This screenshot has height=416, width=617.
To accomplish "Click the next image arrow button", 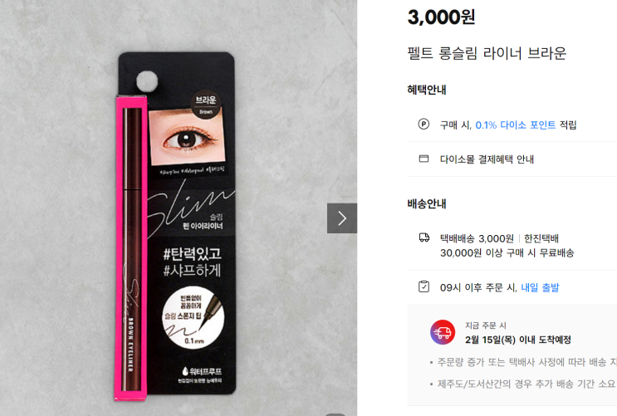I will (342, 218).
